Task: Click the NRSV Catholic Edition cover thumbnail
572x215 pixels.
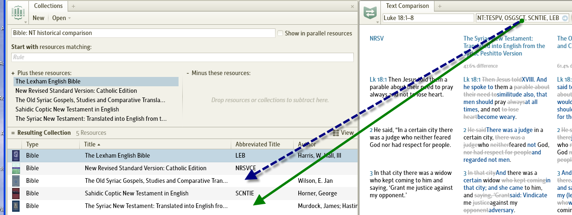Action: point(16,168)
